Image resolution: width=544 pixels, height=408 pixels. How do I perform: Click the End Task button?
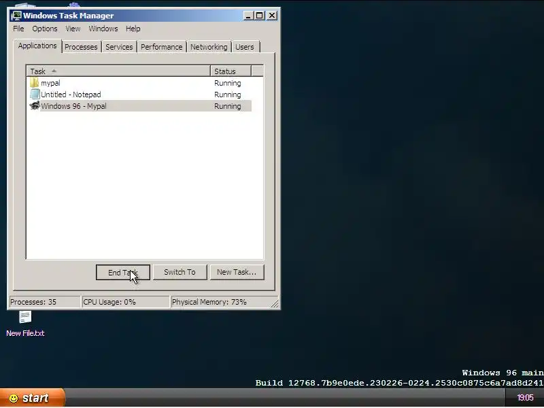123,273
